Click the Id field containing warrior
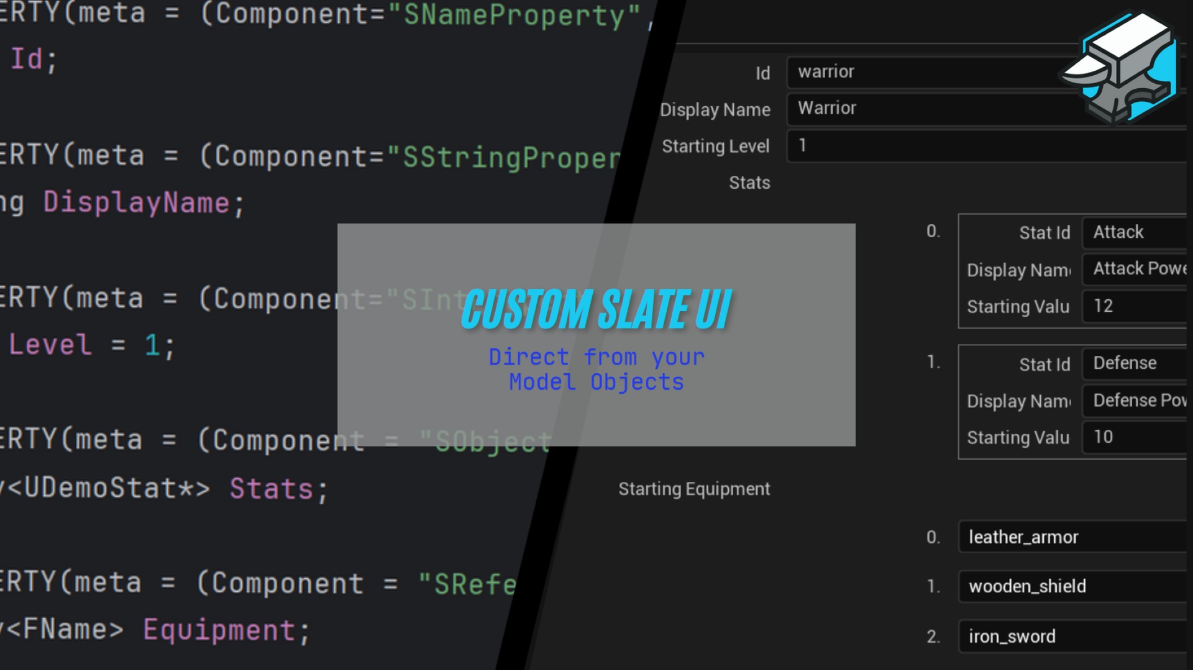1193x670 pixels. click(x=987, y=72)
